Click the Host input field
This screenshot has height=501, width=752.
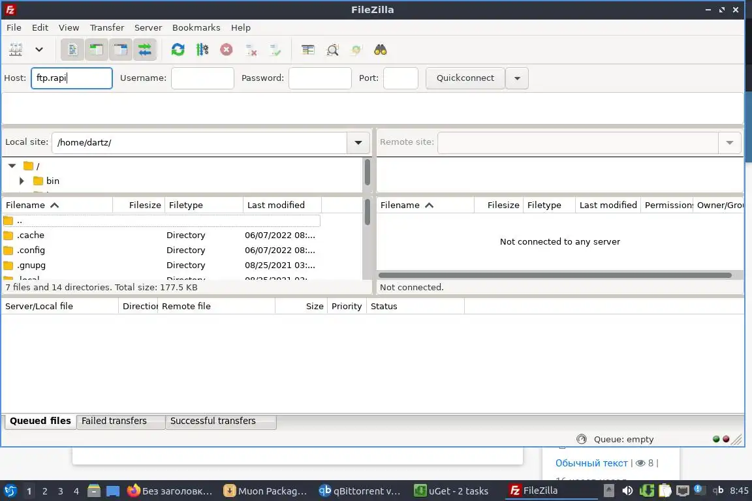pyautogui.click(x=72, y=78)
